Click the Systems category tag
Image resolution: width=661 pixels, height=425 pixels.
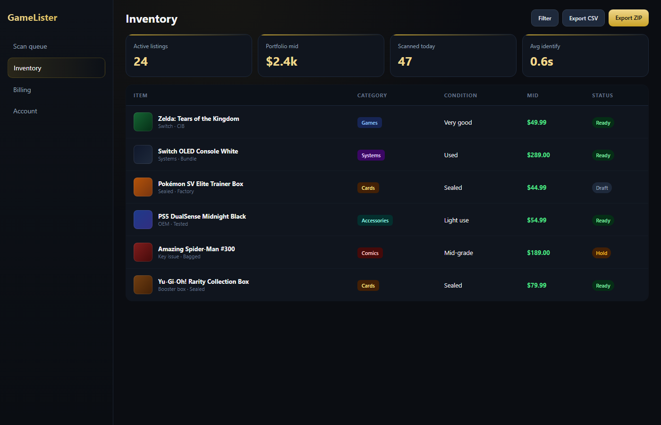coord(371,155)
